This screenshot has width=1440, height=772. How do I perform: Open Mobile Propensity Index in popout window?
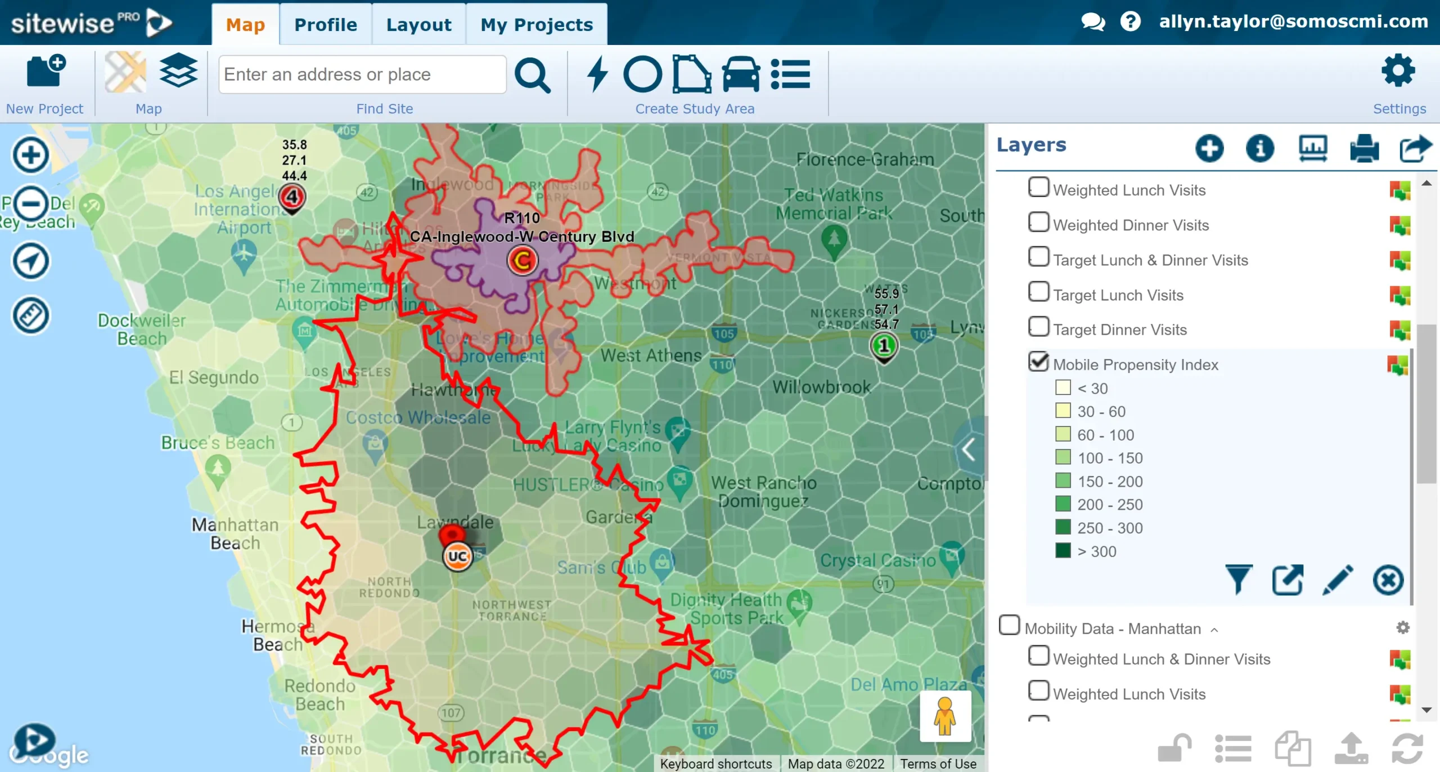click(1288, 580)
